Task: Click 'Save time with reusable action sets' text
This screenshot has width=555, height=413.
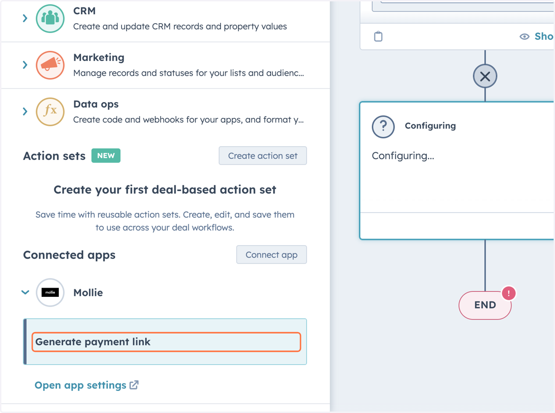Action: click(165, 221)
